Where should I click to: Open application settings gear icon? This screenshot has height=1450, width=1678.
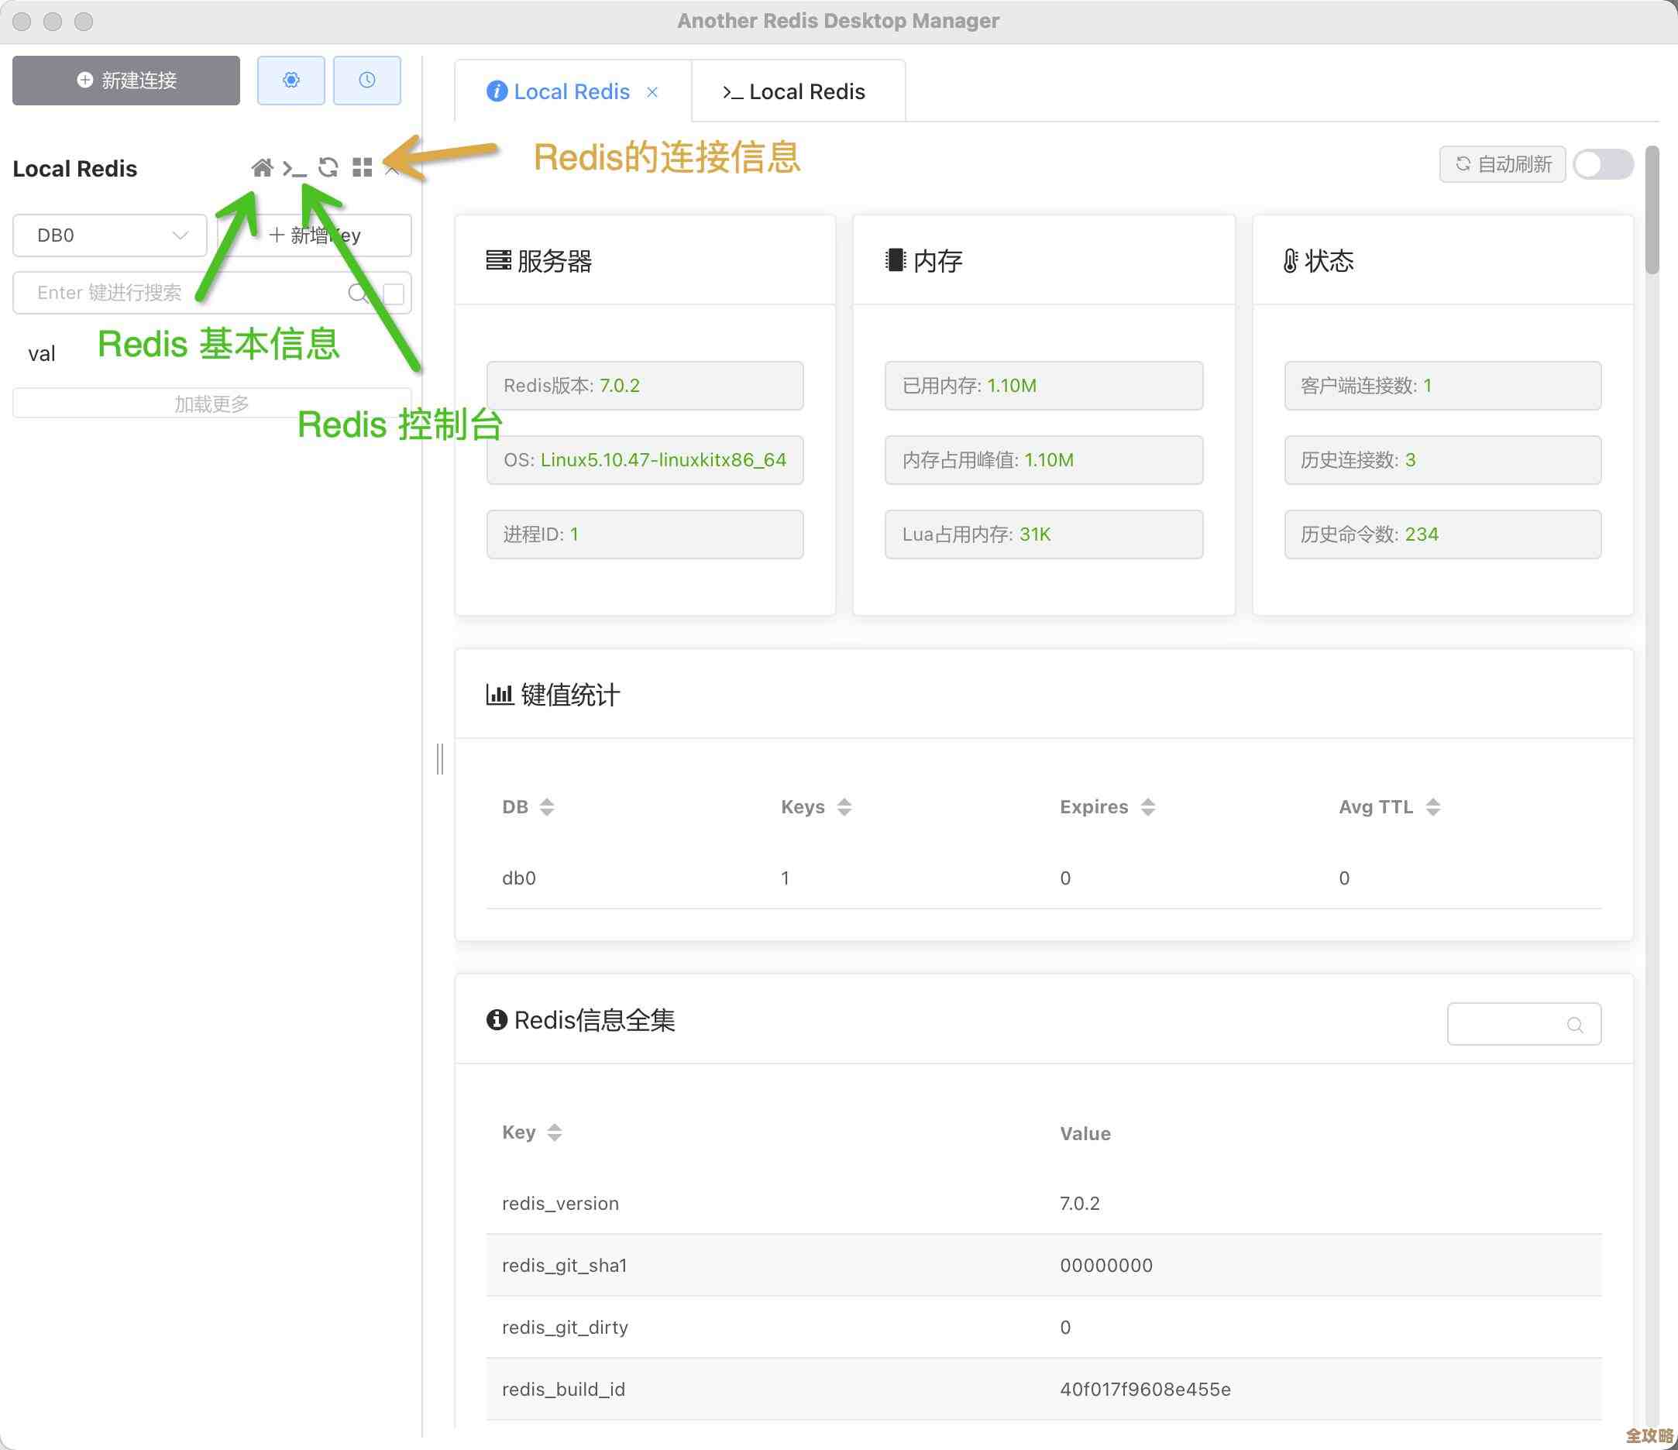point(291,80)
